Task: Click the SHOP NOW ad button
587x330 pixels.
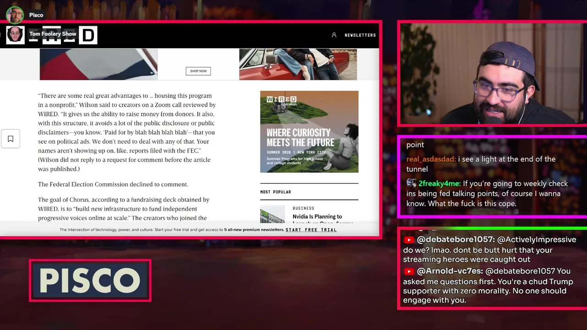Action: point(198,71)
